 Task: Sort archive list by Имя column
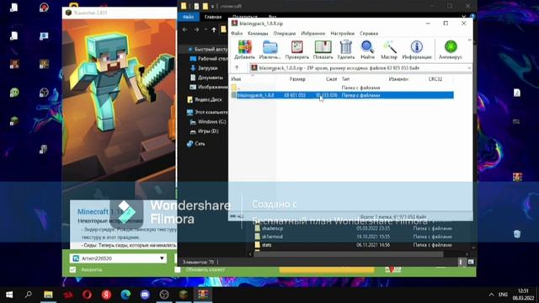pos(236,79)
